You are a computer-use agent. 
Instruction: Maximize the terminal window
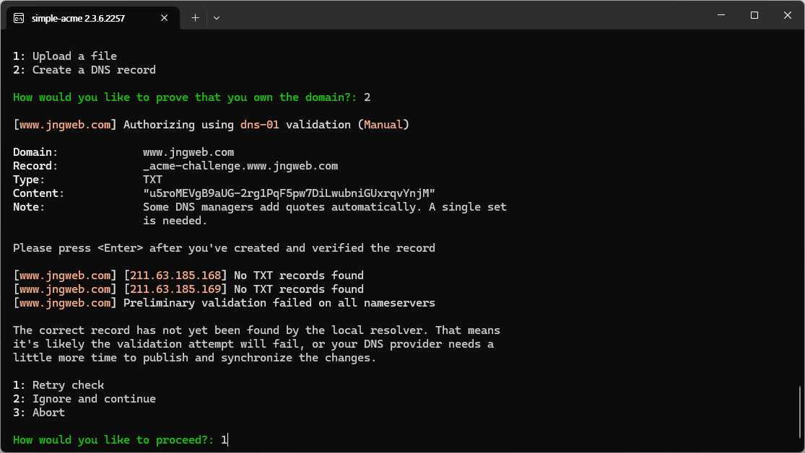[754, 15]
